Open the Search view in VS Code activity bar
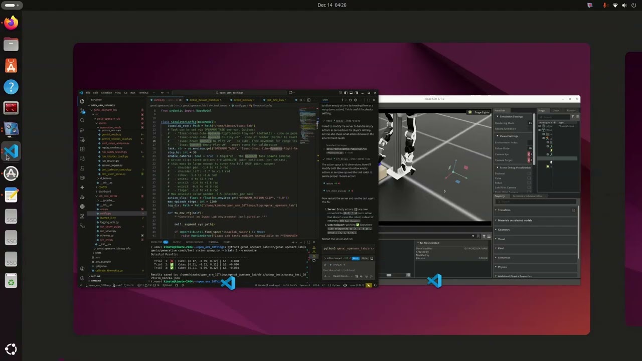Screen dimensions: 642x361 point(82,120)
